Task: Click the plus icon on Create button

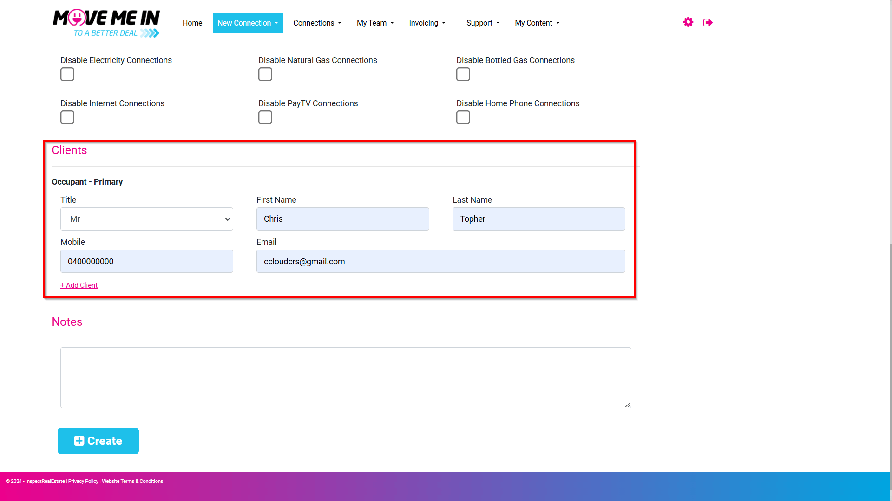Action: (x=79, y=441)
